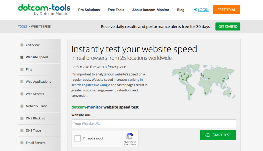Click the 'Website URL' field label
Viewport: 263px width, 151px height.
coord(81,115)
